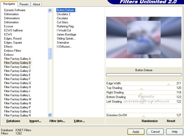Choose the Fluttering Flag filter

[x=65, y=26]
